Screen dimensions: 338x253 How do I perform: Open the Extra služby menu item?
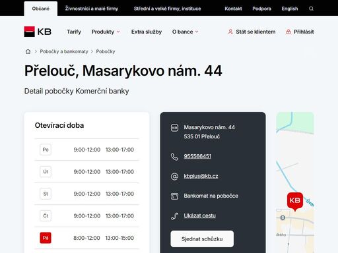click(147, 32)
